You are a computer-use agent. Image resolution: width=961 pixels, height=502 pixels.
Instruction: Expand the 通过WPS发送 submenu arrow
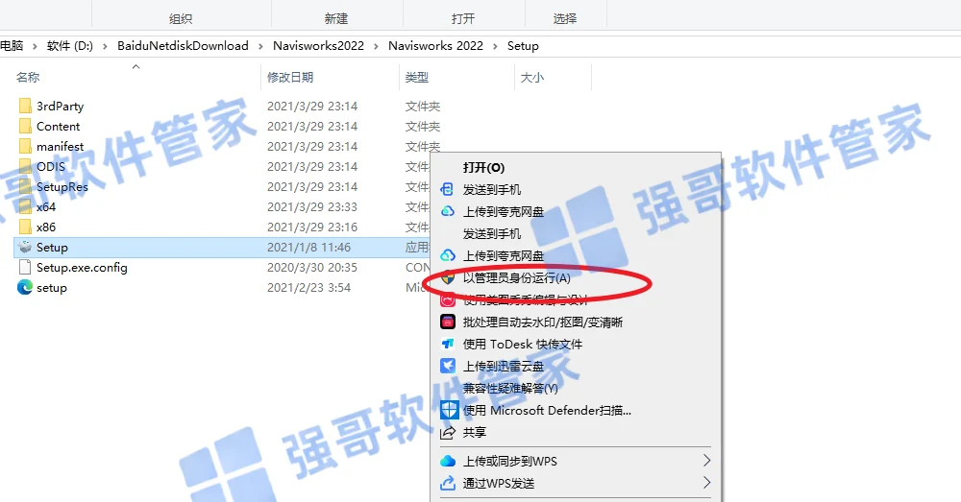coord(706,483)
